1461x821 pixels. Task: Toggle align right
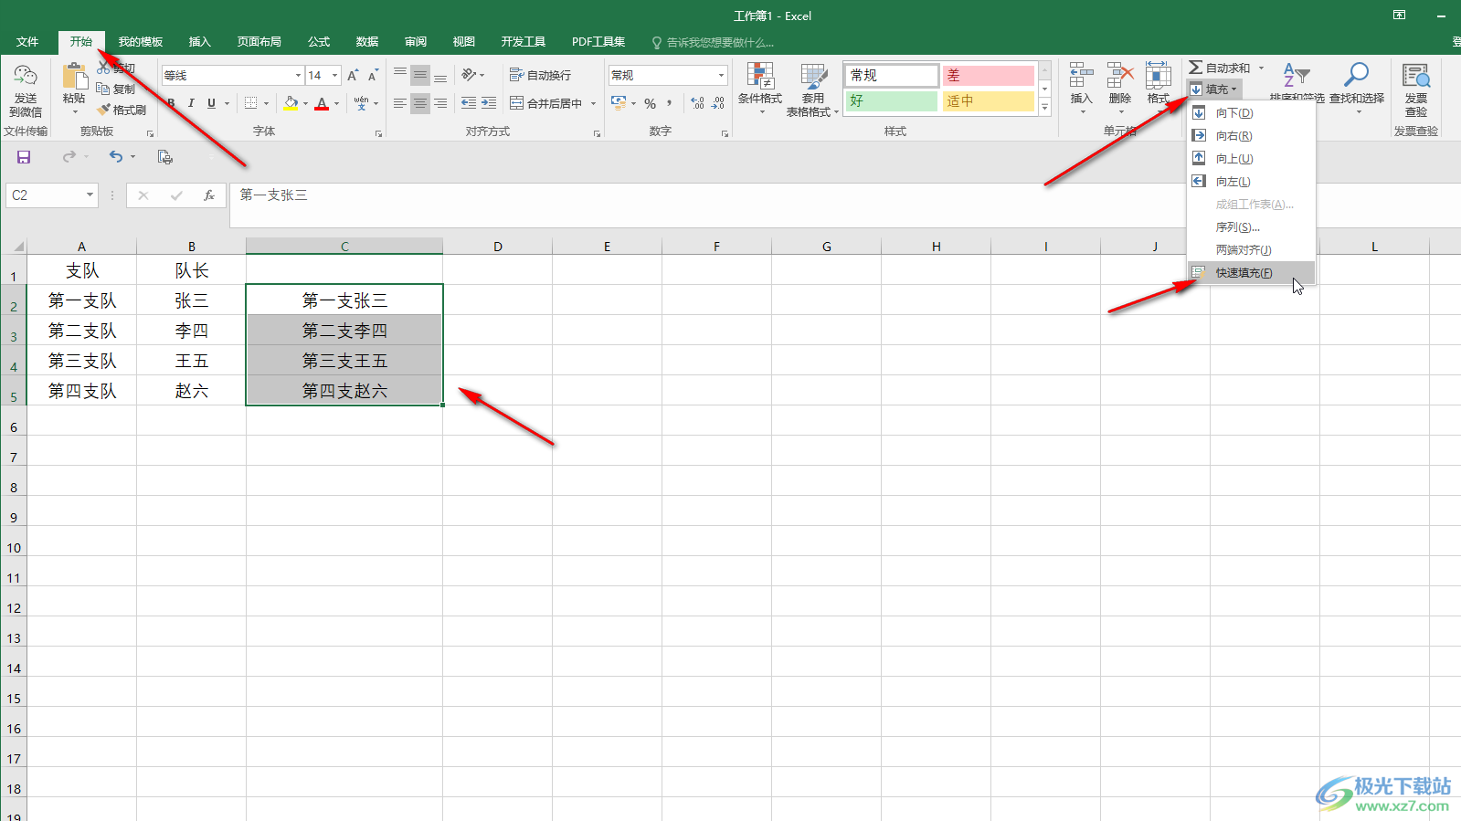click(x=440, y=103)
